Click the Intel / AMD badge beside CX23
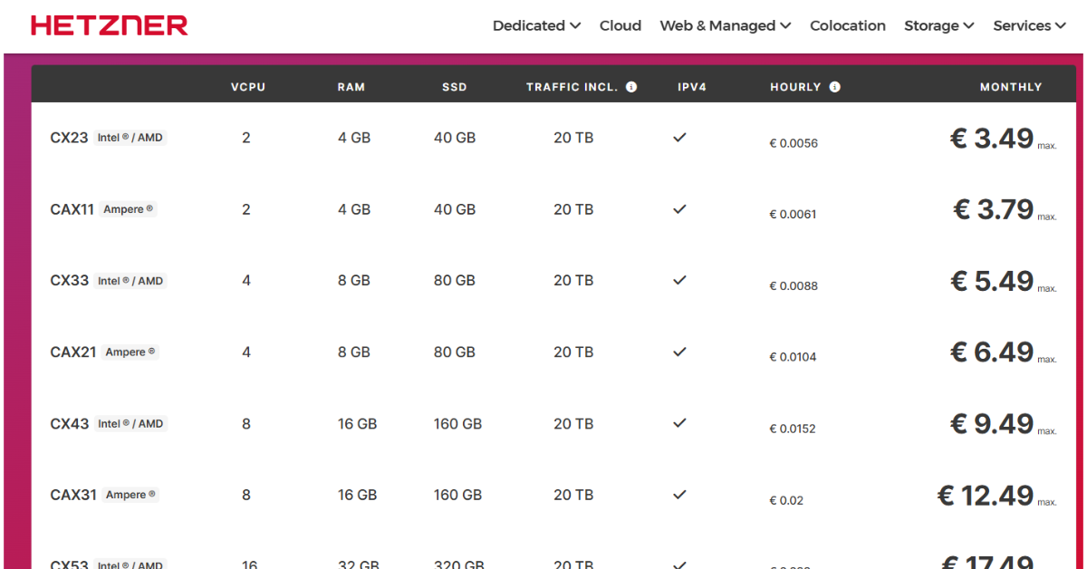 coord(130,138)
